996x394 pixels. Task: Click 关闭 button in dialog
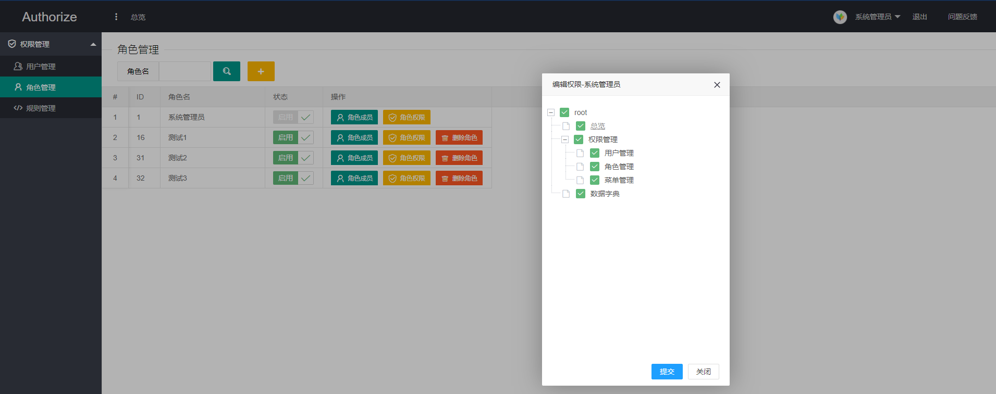pyautogui.click(x=704, y=372)
